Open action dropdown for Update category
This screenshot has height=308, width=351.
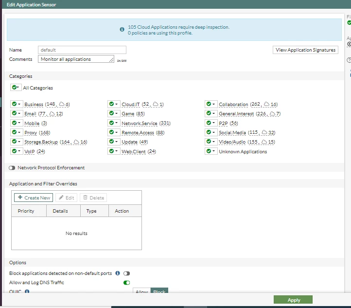114,142
